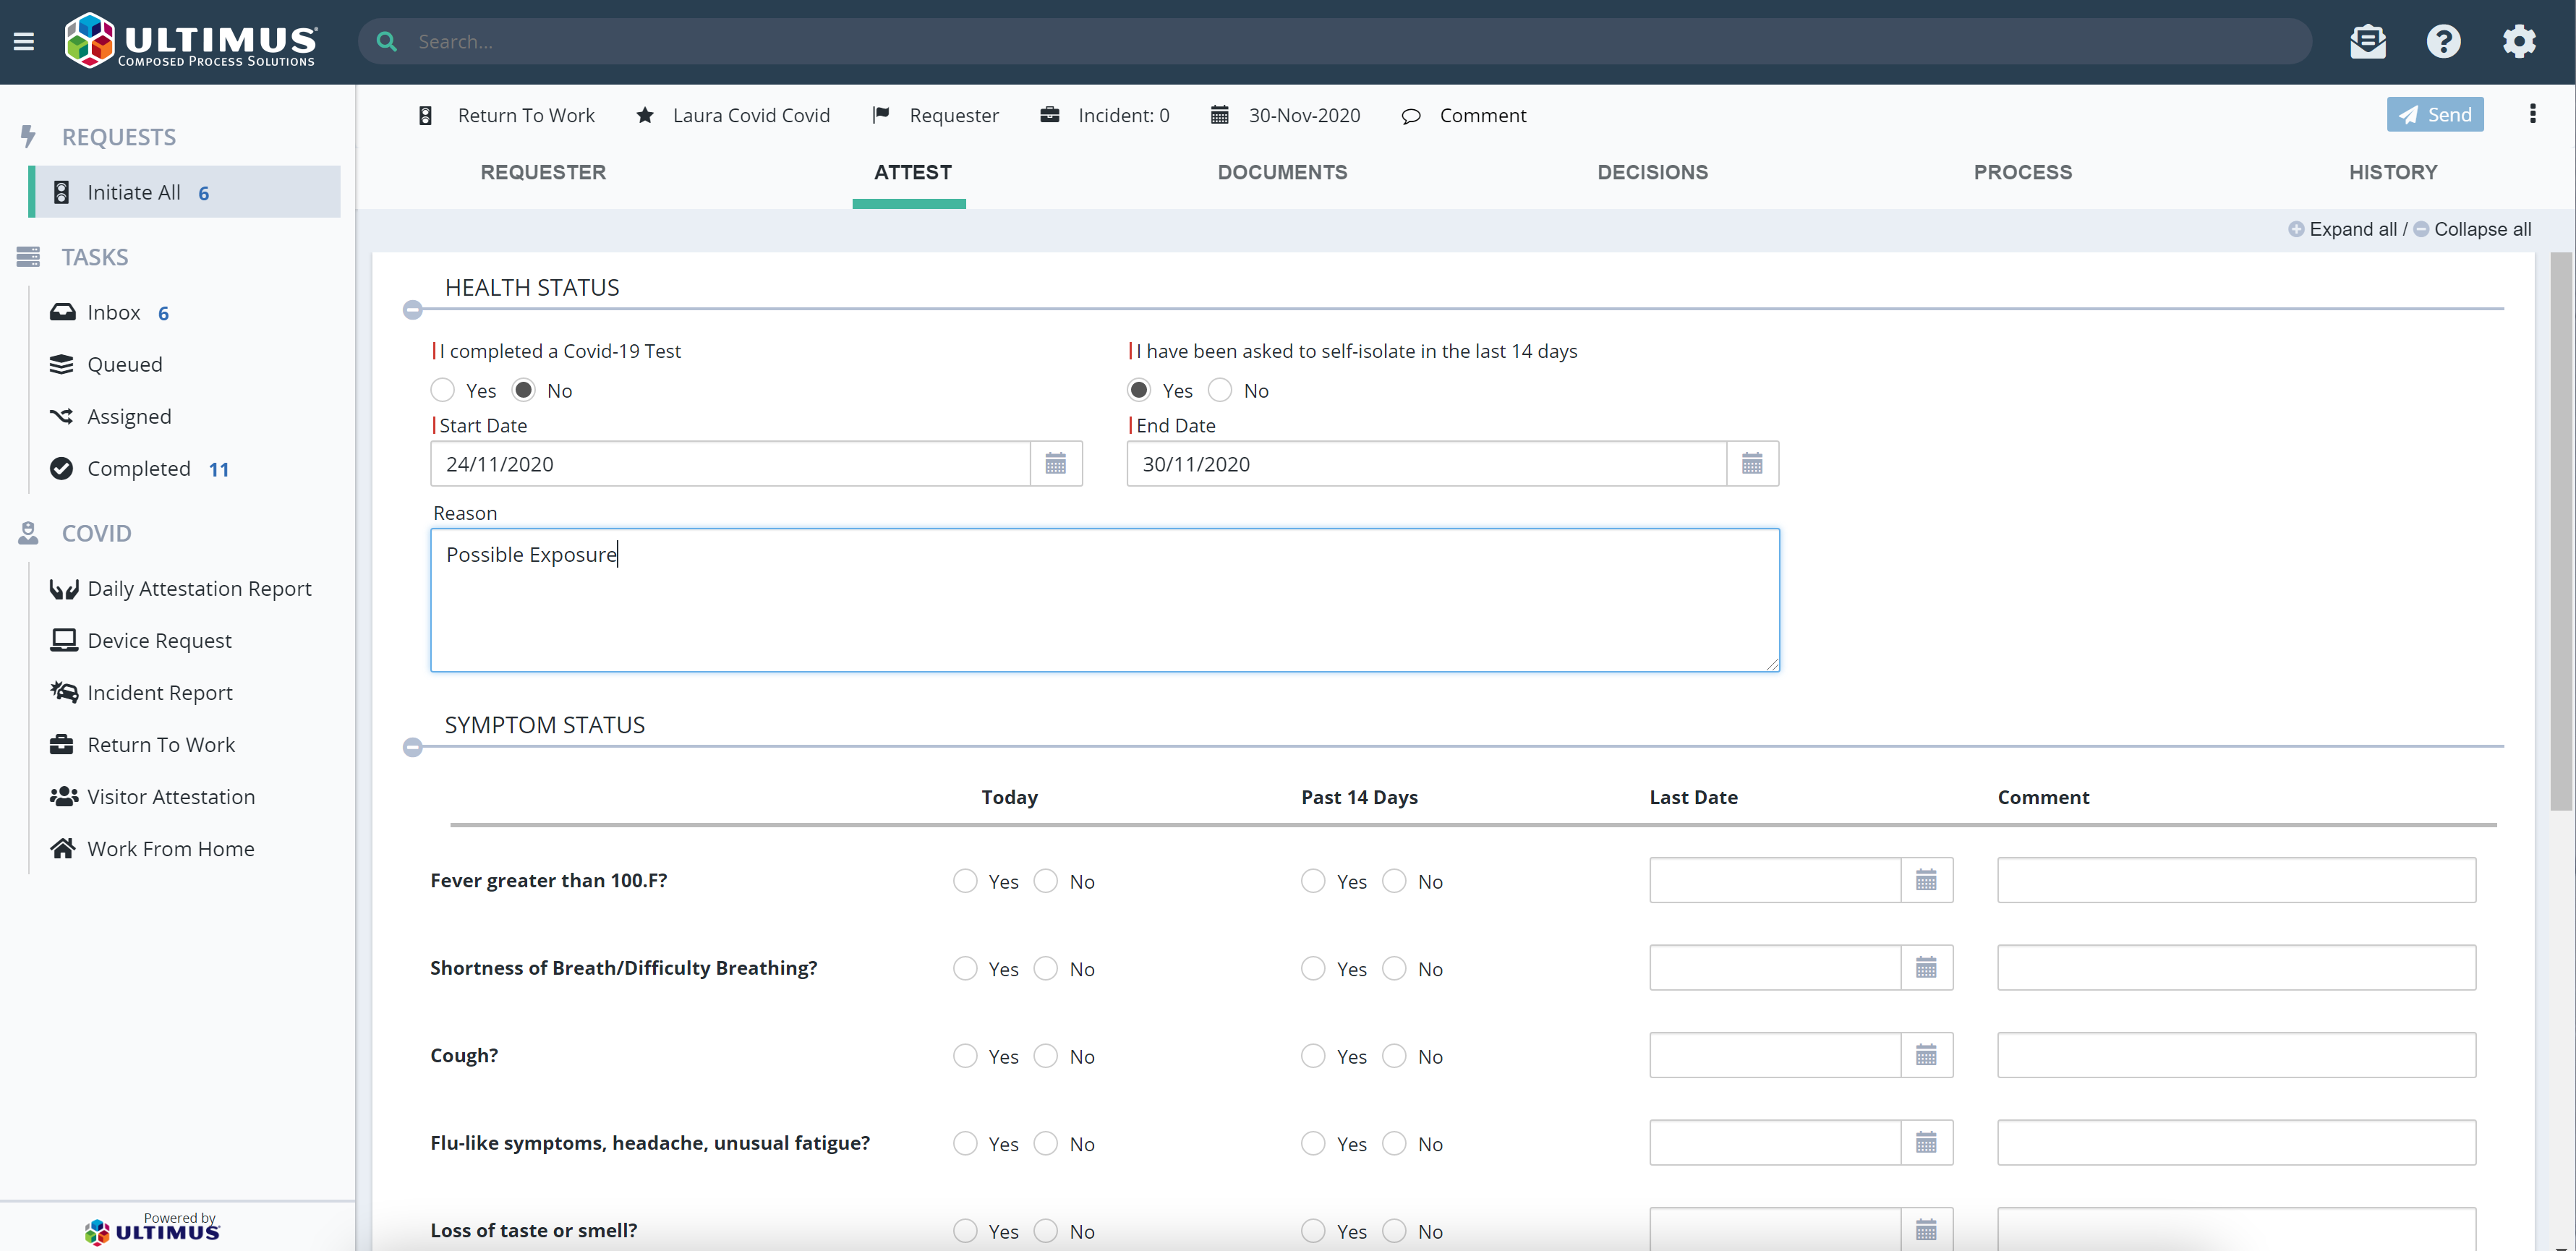Select No for asked to self-isolate
The height and width of the screenshot is (1251, 2576).
[1220, 390]
